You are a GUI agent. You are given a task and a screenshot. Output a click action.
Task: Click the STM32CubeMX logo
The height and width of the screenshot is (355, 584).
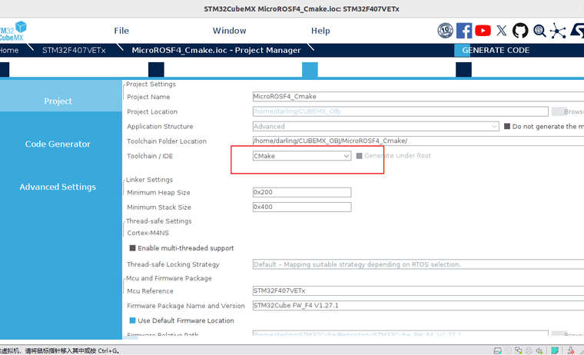click(13, 32)
